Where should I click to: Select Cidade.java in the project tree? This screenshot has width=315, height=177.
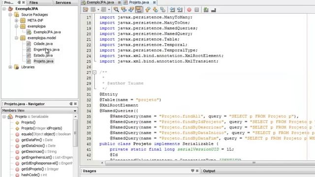tap(43, 44)
